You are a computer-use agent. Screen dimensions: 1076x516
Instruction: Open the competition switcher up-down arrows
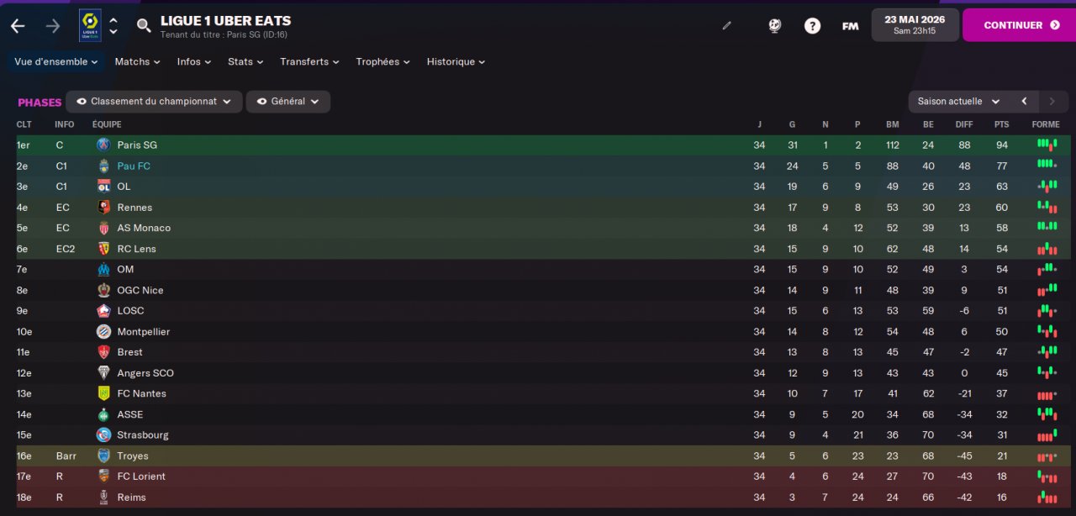(113, 26)
